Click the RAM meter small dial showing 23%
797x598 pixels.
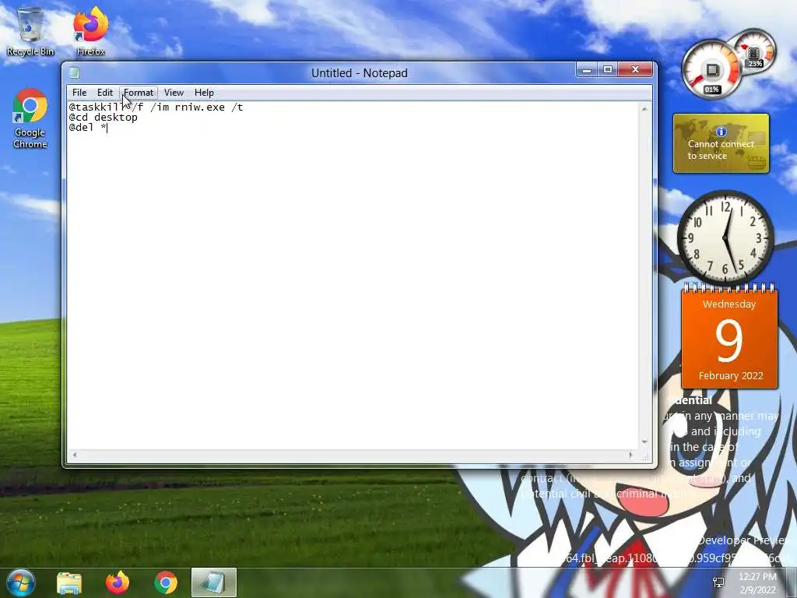coord(755,51)
